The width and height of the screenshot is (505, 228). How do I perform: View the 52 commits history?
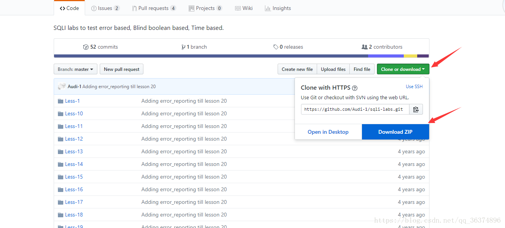(100, 47)
